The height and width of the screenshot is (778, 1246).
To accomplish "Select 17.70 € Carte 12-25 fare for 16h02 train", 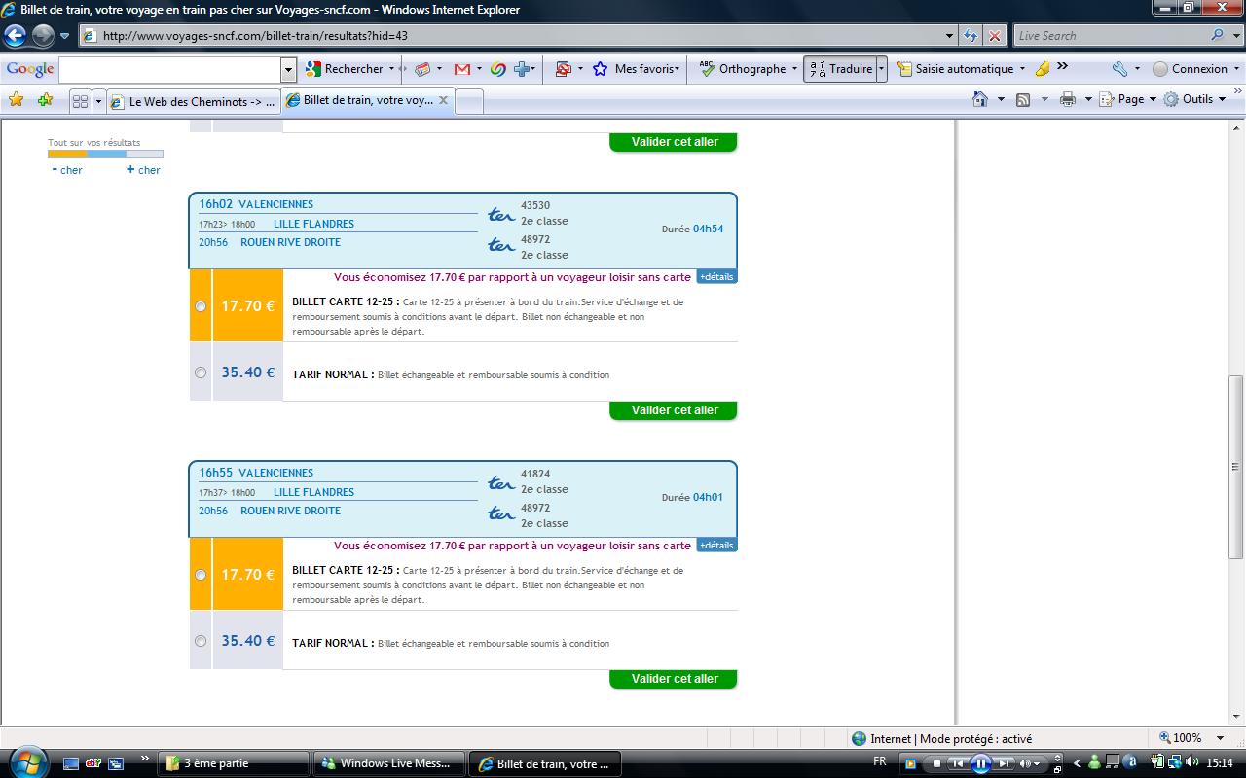I will coord(201,306).
